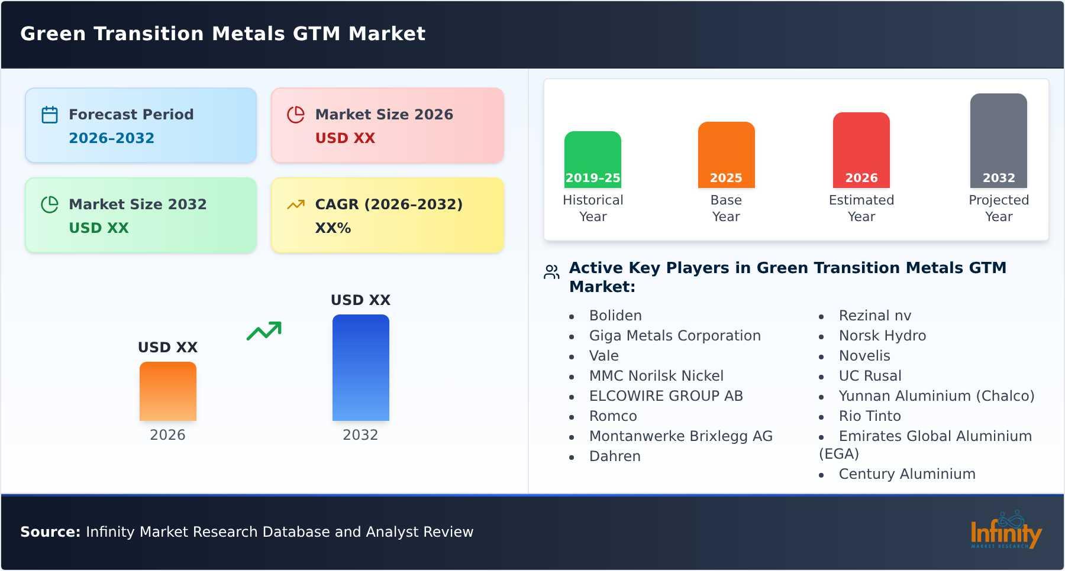Click the red 2026 Estimated Year bar

pos(861,150)
